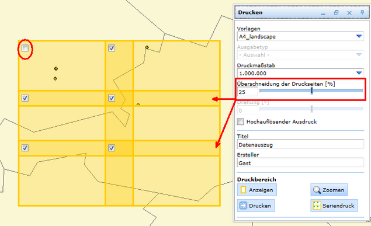Screen dimensions: 371x226
Task: Click the Anzeigen print area button
Action: [x=257, y=190]
